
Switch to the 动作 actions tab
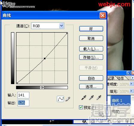tap(121, 78)
